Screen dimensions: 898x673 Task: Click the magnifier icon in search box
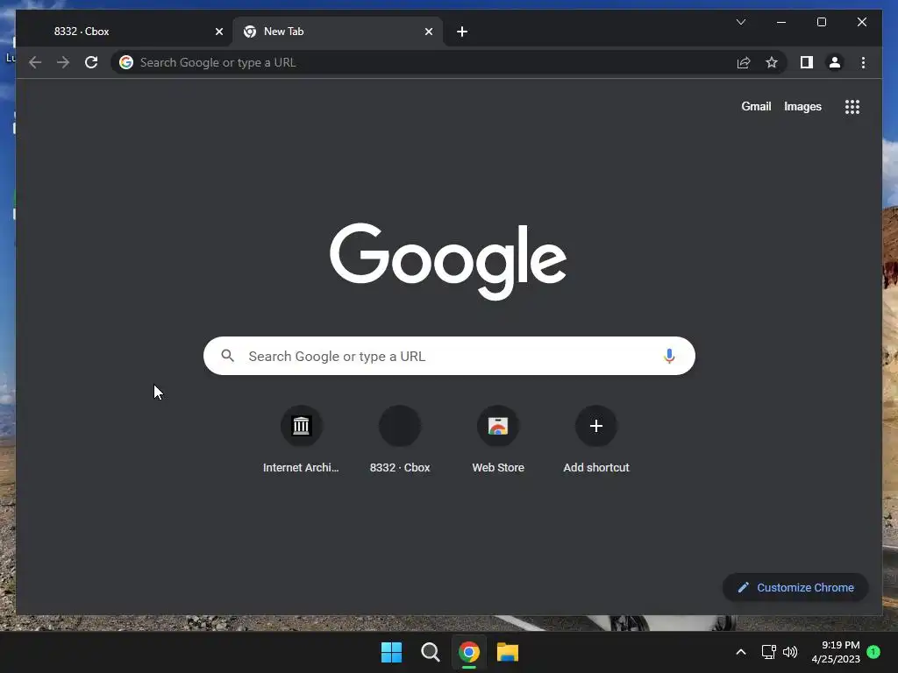(227, 356)
